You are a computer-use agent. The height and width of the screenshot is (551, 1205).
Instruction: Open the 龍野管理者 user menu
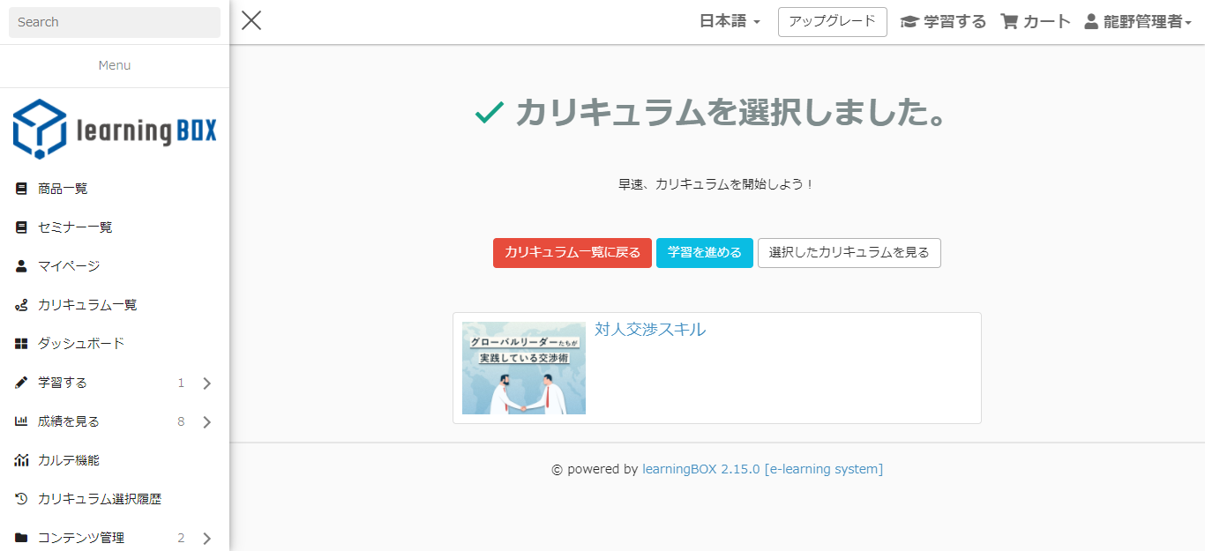pyautogui.click(x=1138, y=22)
